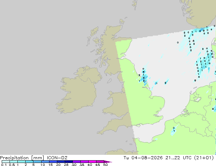Click the 0.1–0.5 mm lightest legend swatch
The image size is (216, 166).
tap(6, 162)
